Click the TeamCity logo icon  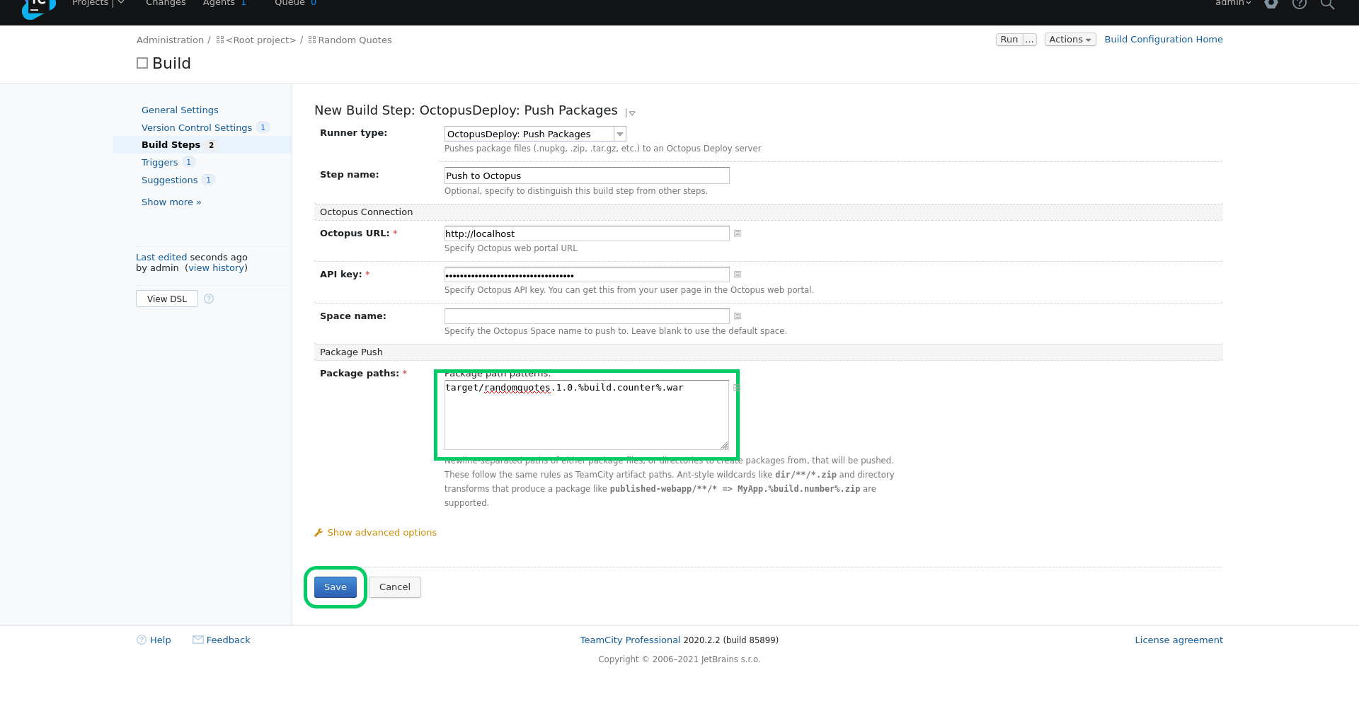tap(38, 8)
